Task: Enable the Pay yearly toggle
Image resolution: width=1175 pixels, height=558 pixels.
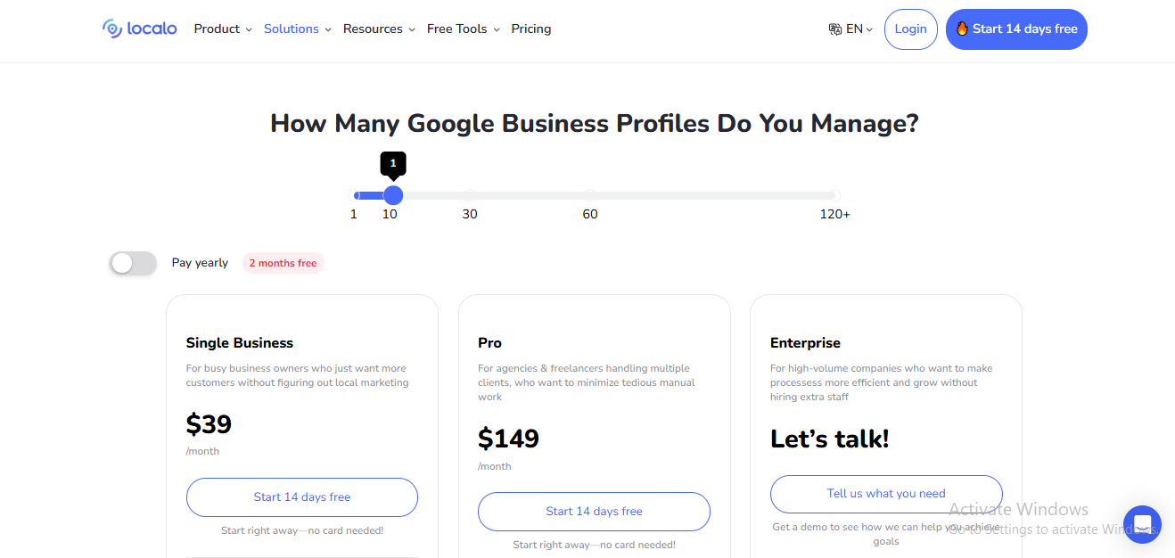Action: [x=132, y=263]
